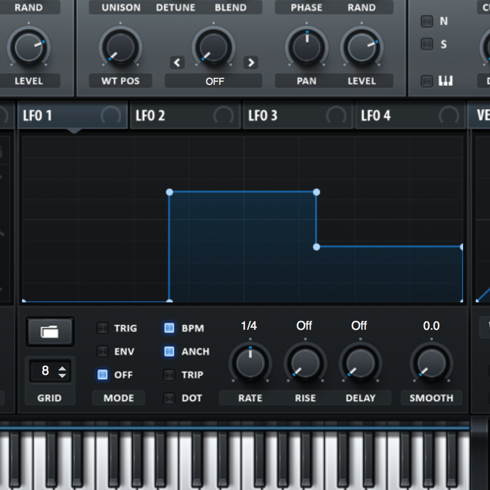Click the MODE label button
Viewport: 490px width, 490px height.
(119, 398)
